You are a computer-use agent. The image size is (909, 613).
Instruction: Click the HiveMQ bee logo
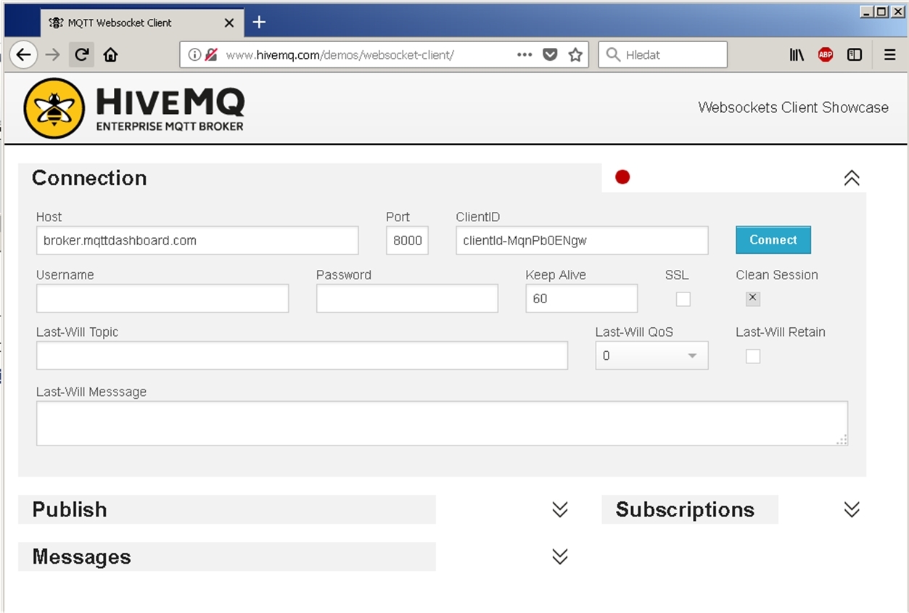[x=54, y=108]
